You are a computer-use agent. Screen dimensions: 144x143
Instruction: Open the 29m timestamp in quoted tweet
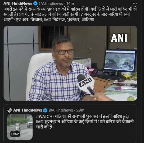coord(80,110)
